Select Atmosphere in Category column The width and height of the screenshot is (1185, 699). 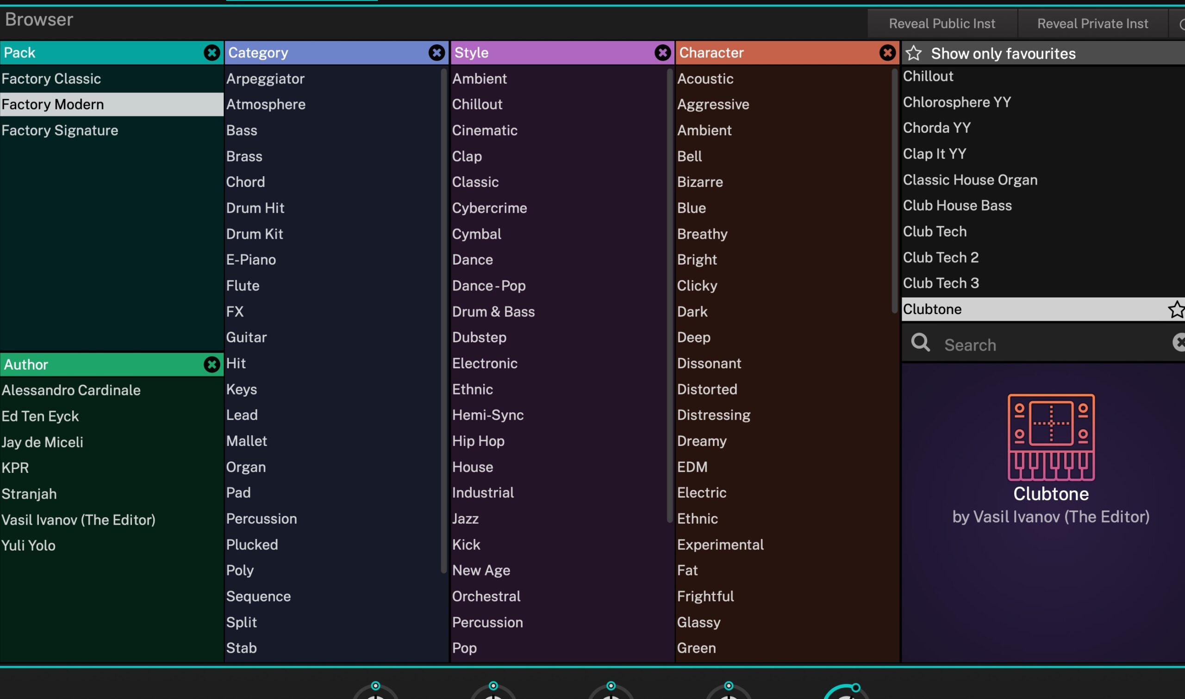(x=266, y=105)
